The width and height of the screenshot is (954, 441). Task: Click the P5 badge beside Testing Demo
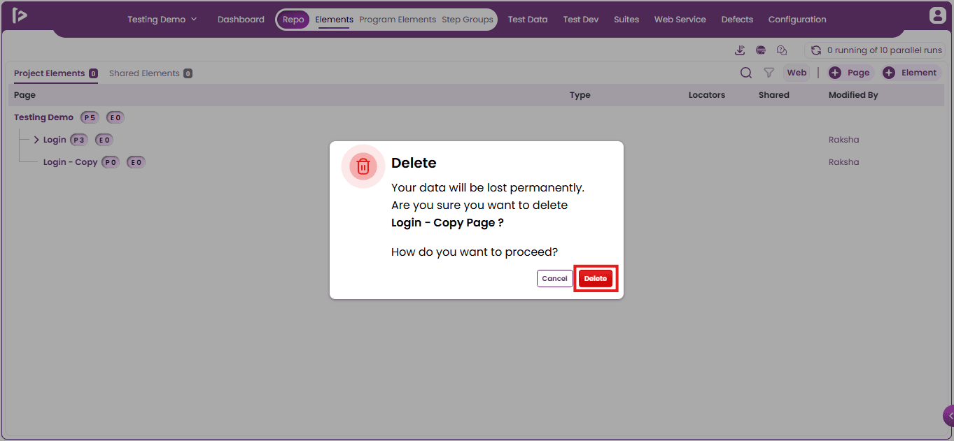pyautogui.click(x=90, y=117)
